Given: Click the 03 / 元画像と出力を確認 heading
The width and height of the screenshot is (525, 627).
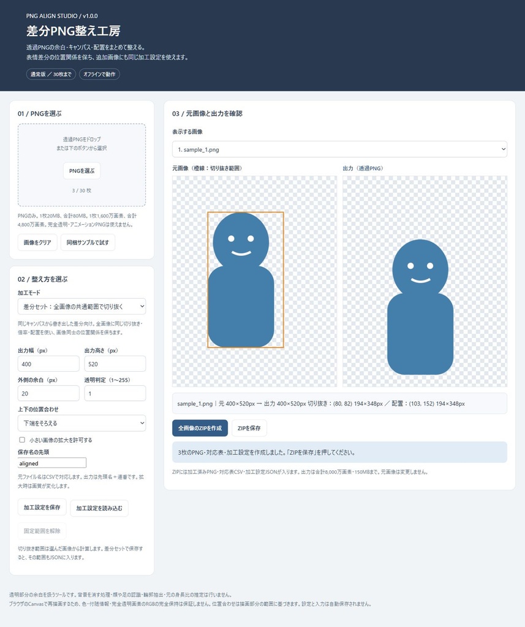Looking at the screenshot, I should 207,113.
